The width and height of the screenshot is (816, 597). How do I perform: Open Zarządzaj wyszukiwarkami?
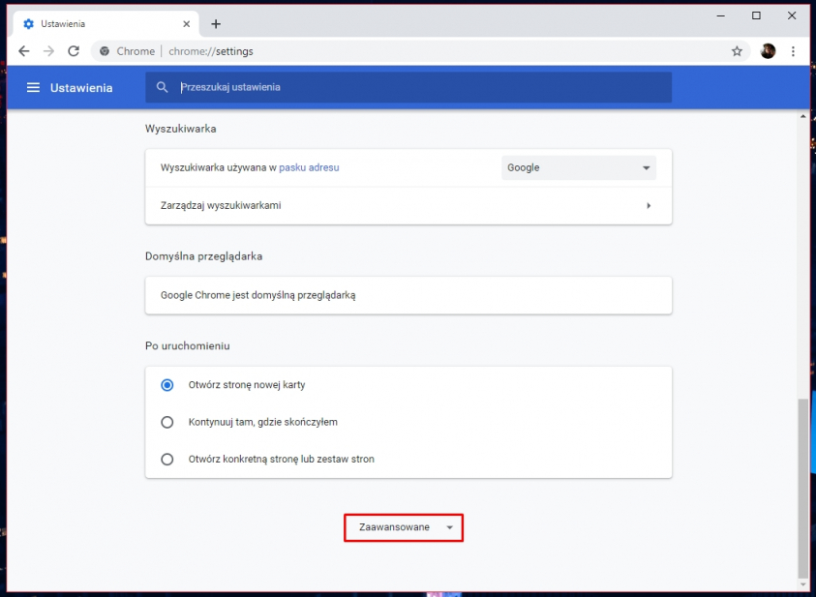click(x=408, y=205)
